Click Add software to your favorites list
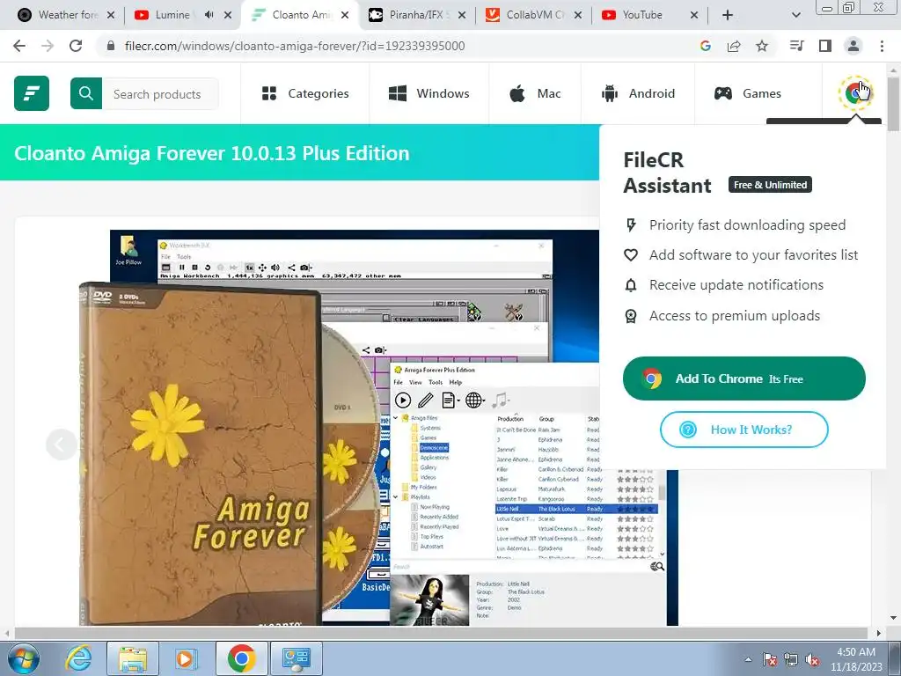This screenshot has width=901, height=676. pos(753,254)
